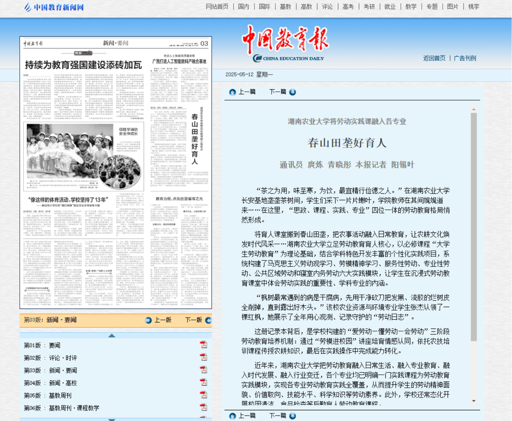
Task: Click the 上一版 previous page arrow icon
Action: pyautogui.click(x=148, y=320)
